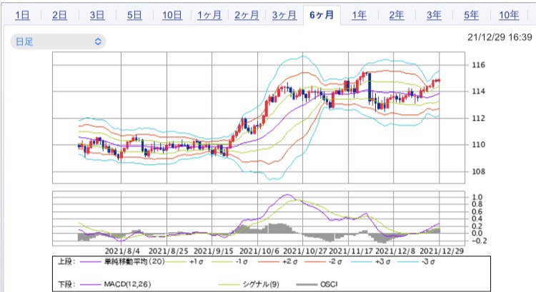Click the active 6ヶ月 tab
The width and height of the screenshot is (536, 292).
(322, 15)
